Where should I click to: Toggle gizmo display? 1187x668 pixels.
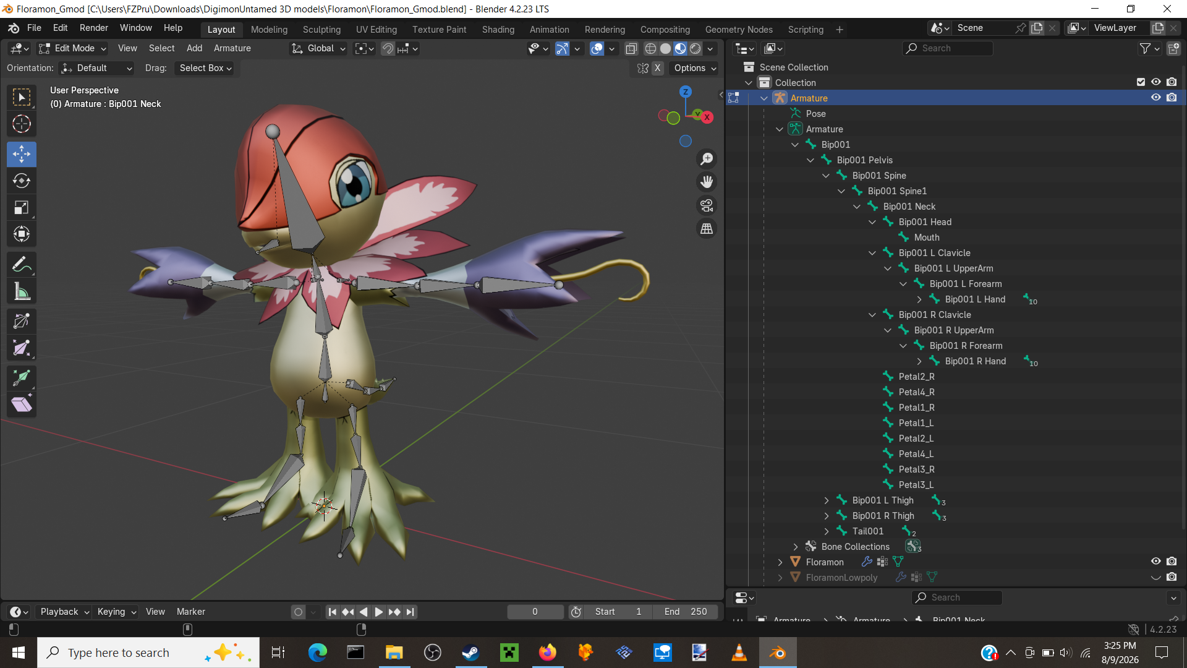[x=562, y=48]
